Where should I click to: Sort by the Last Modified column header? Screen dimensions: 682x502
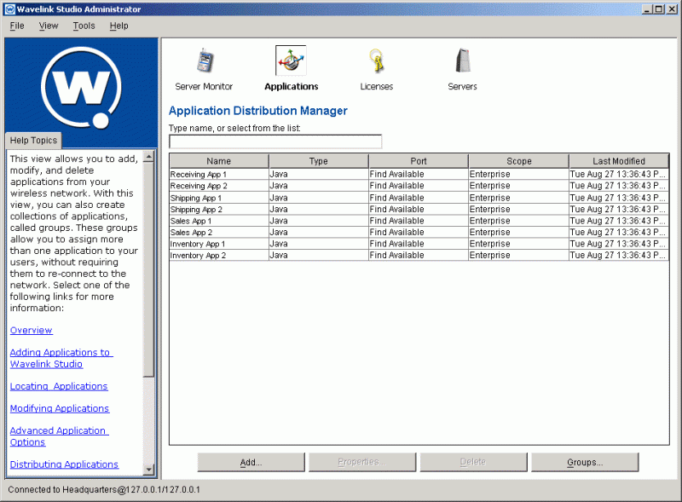[x=619, y=161]
